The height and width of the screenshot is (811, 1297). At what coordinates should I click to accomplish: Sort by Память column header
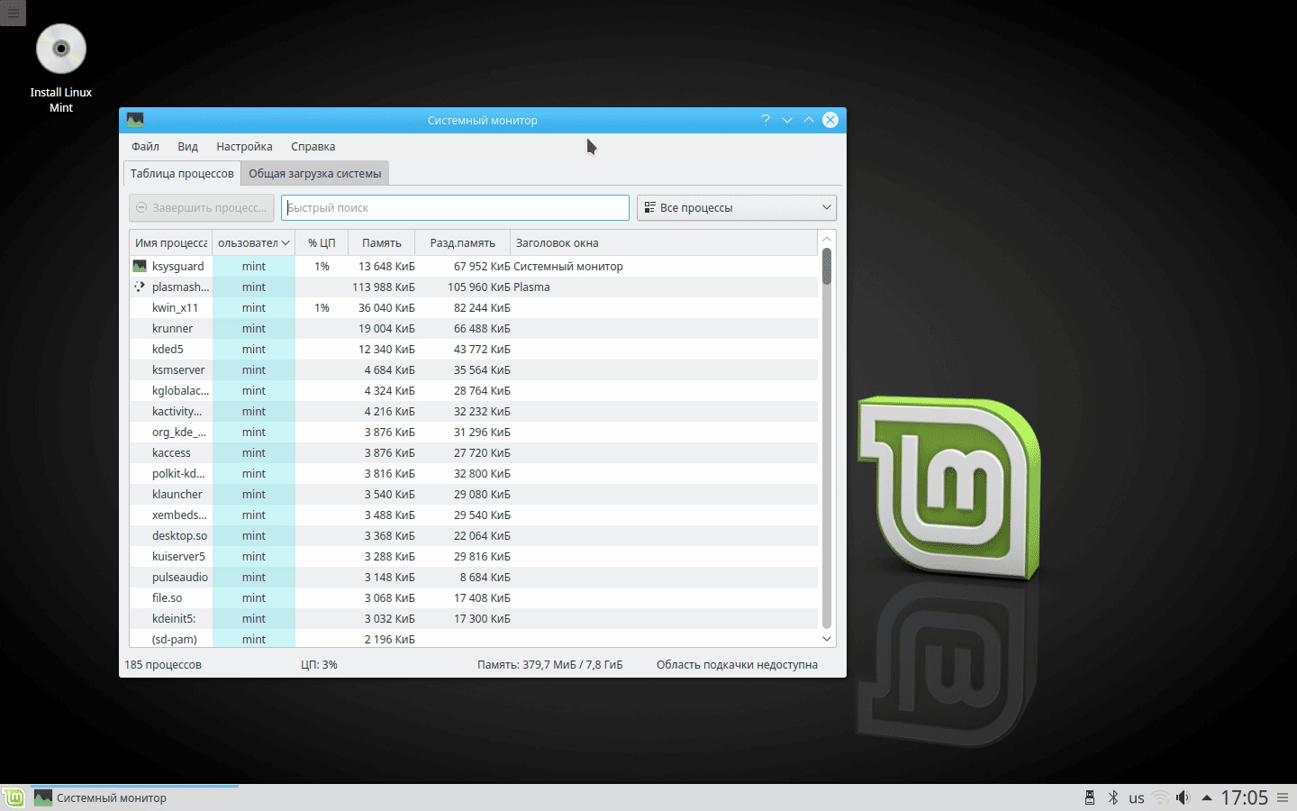(x=382, y=242)
